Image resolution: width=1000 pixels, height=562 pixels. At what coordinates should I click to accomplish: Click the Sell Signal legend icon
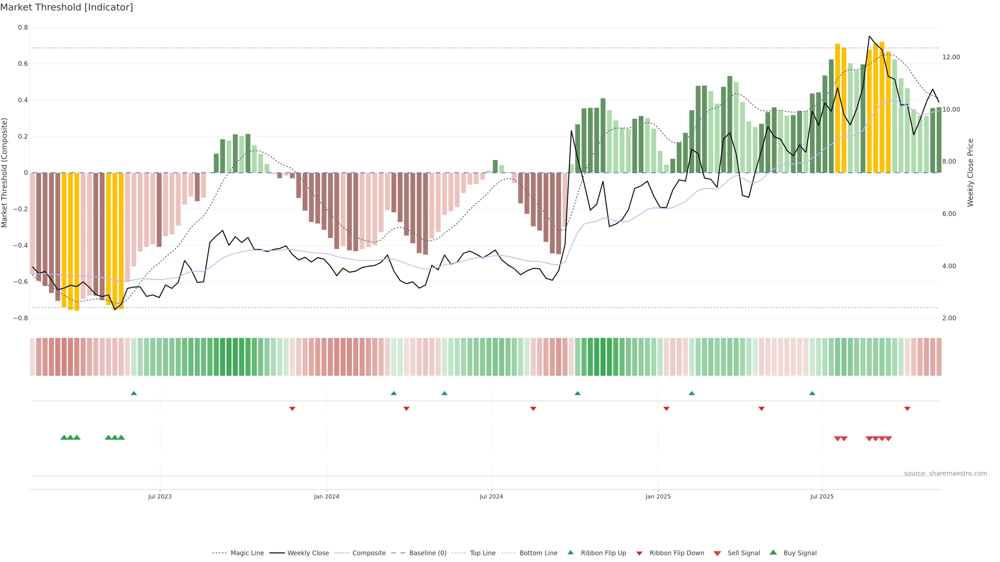pyautogui.click(x=717, y=553)
